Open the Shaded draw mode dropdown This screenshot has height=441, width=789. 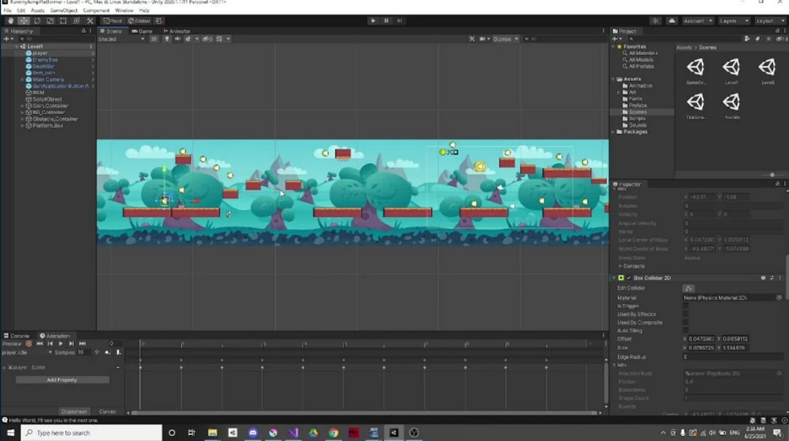tap(121, 39)
